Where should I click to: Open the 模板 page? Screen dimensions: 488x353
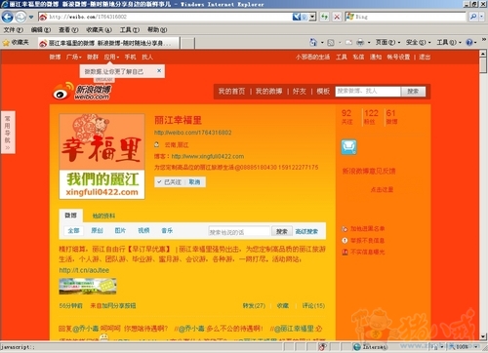pyautogui.click(x=323, y=92)
